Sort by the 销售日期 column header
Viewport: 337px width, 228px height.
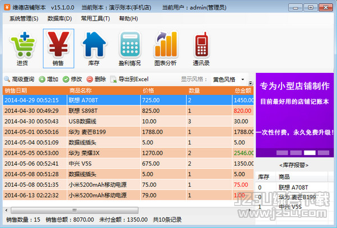(35, 91)
